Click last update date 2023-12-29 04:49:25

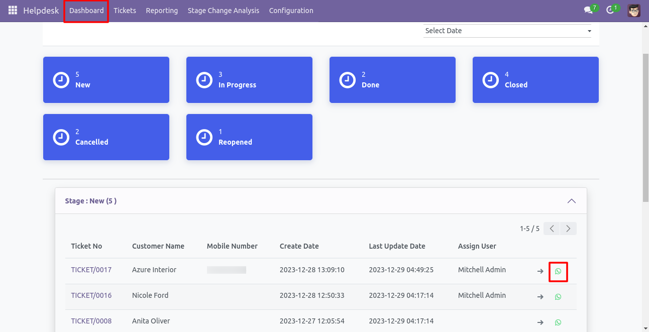click(x=401, y=270)
